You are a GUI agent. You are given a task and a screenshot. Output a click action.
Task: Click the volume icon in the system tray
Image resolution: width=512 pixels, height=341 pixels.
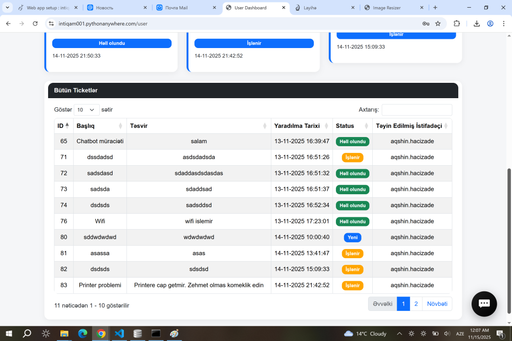446,333
